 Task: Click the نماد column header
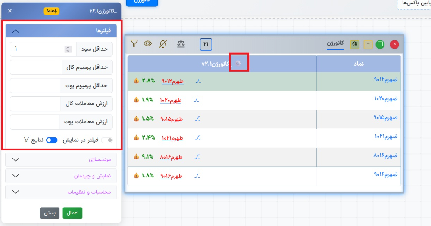(359, 64)
